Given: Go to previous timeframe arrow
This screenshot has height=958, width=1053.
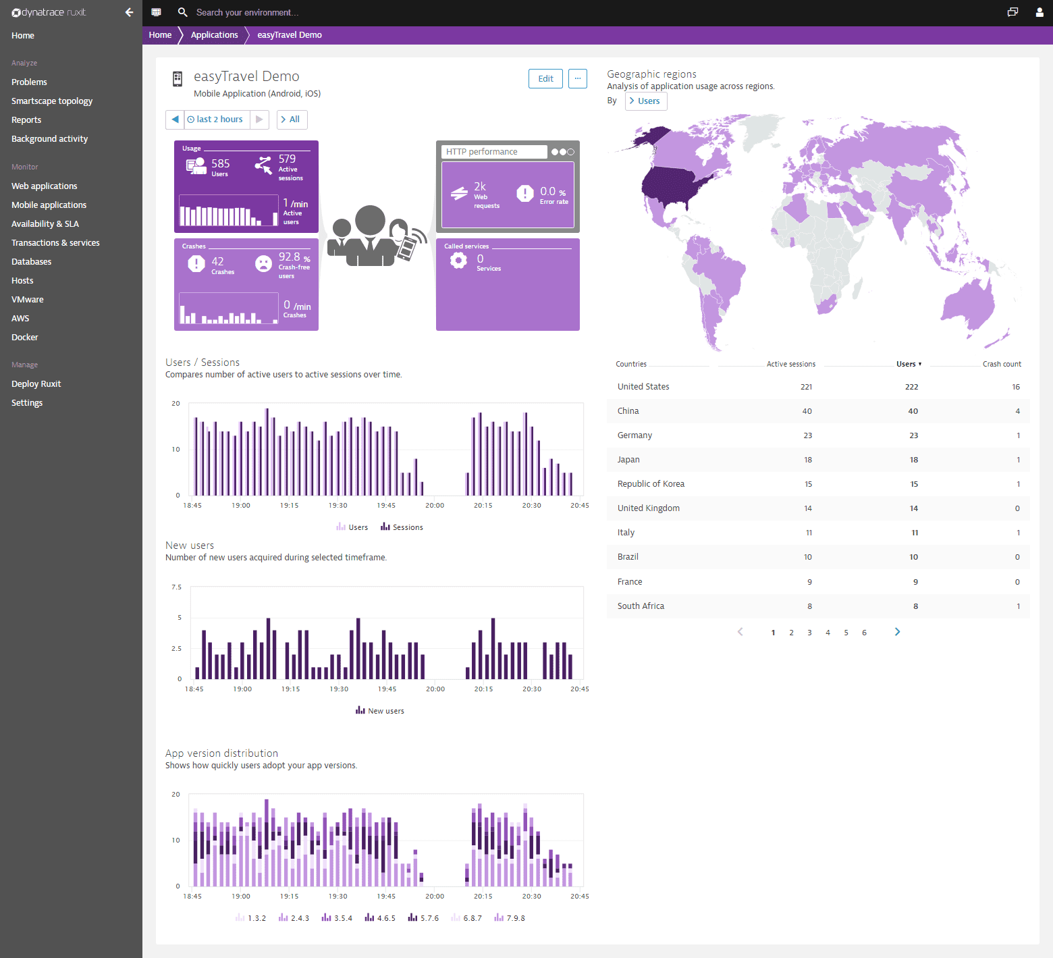Looking at the screenshot, I should (175, 119).
